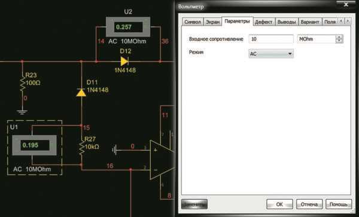Open the Экран tab
This screenshot has height=217, width=359.
click(212, 22)
